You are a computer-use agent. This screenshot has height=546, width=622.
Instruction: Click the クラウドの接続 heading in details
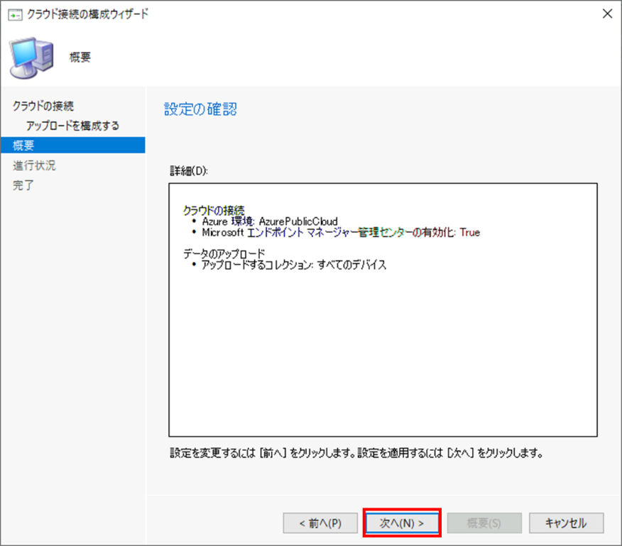(x=214, y=210)
